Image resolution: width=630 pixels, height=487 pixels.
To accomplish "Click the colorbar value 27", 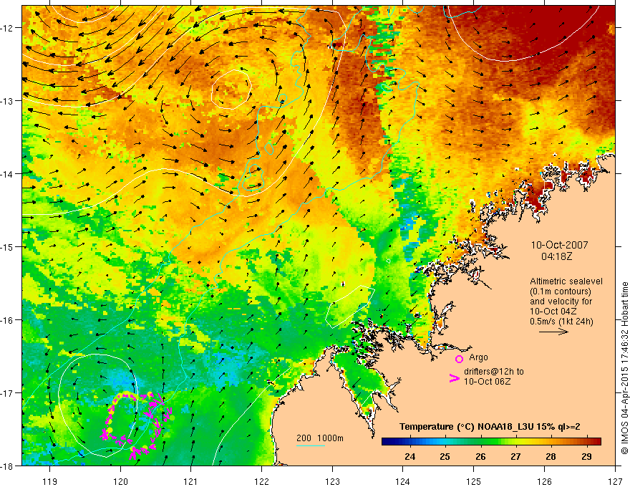I will (515, 457).
